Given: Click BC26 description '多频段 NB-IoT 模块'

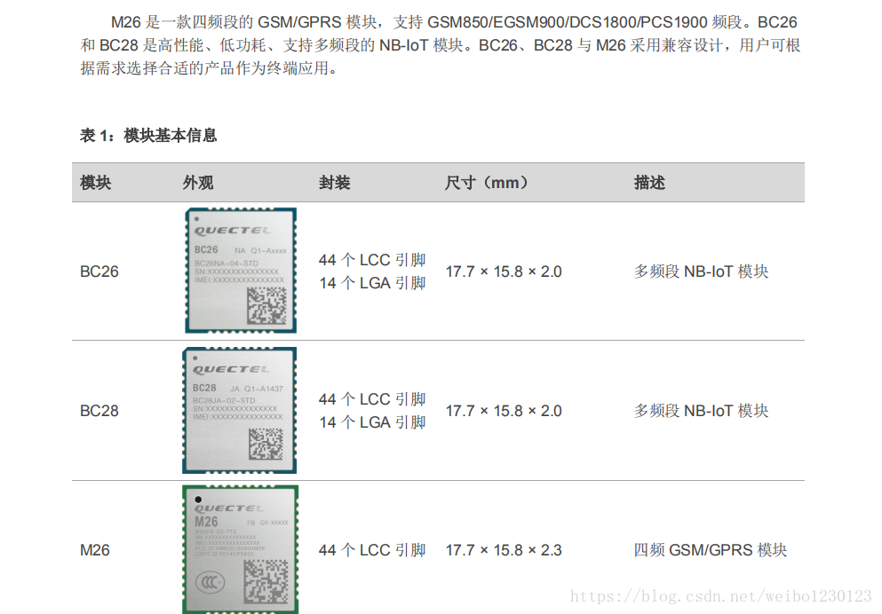Looking at the screenshot, I should (x=702, y=272).
